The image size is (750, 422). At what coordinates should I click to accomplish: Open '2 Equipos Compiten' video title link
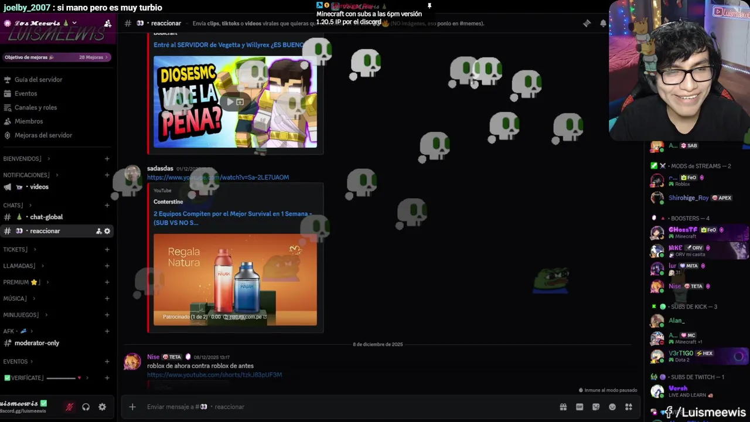coord(233,218)
